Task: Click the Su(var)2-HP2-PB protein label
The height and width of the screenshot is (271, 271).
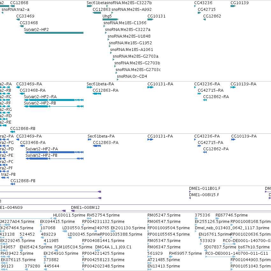Action: coord(41,155)
